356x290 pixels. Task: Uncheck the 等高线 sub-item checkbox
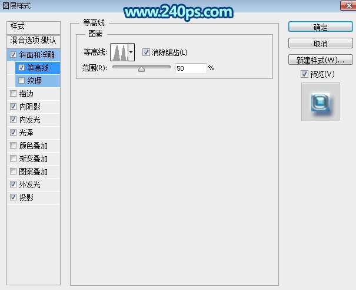[x=22, y=68]
